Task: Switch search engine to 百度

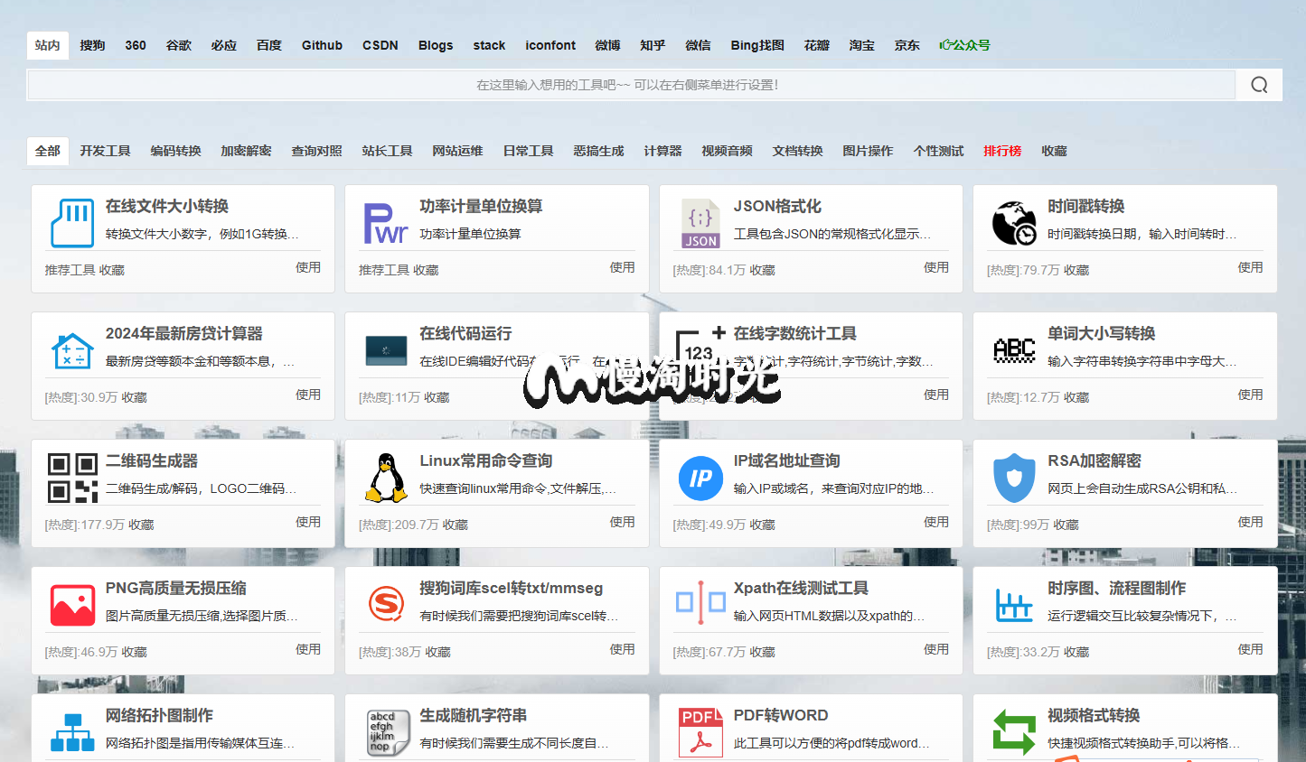Action: point(268,45)
